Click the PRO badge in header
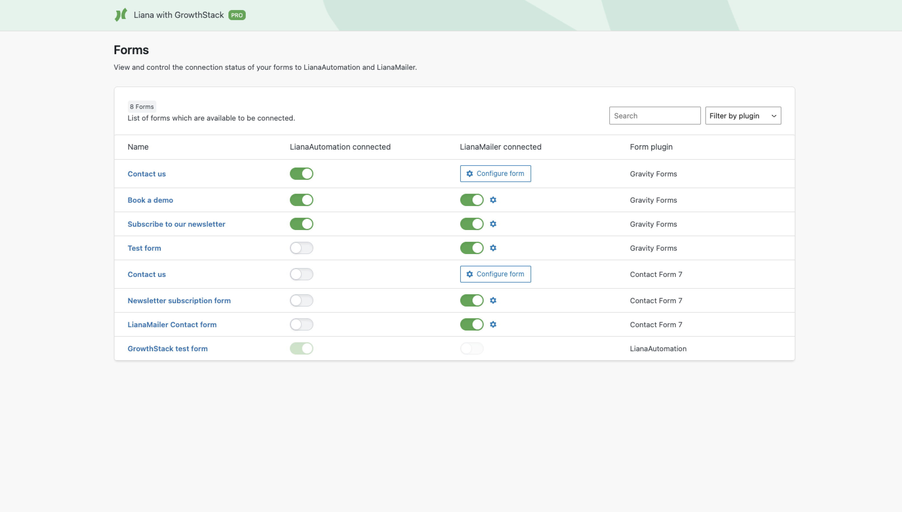The width and height of the screenshot is (902, 512). pos(237,15)
